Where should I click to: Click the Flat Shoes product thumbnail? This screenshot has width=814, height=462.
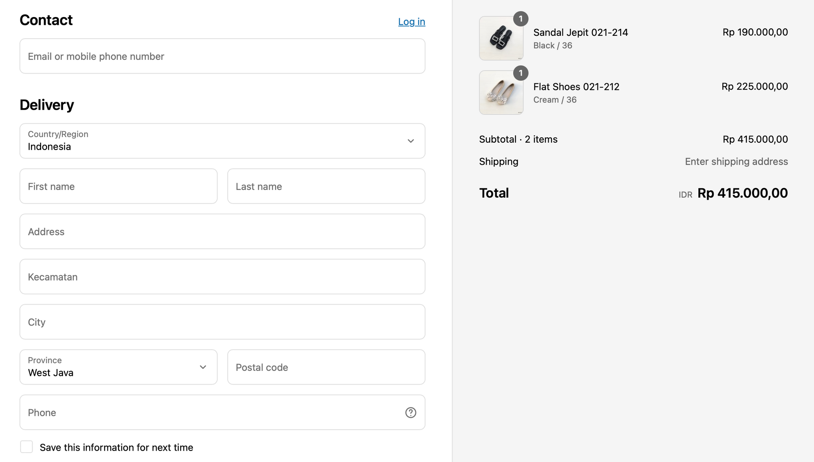click(x=501, y=93)
